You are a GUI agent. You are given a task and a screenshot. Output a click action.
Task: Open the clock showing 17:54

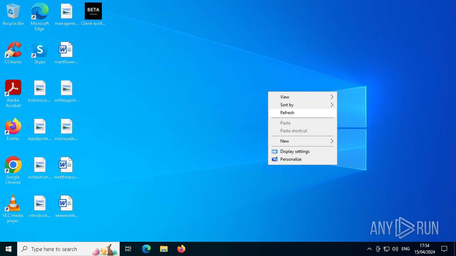point(424,249)
